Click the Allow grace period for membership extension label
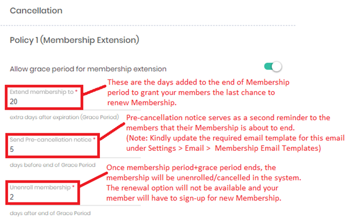362x221 pixels. point(88,69)
